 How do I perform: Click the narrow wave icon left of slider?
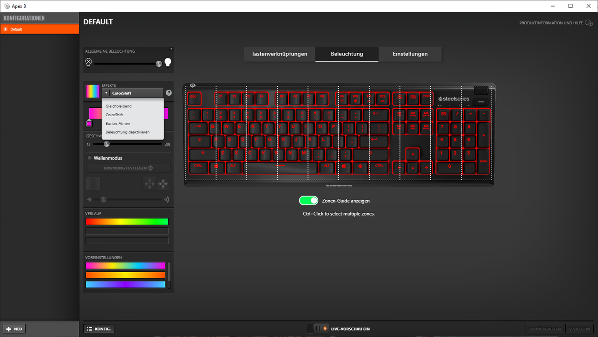pos(88,199)
